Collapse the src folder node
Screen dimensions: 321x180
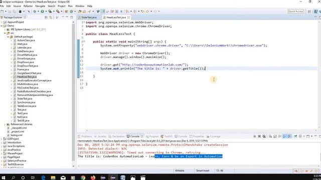tap(5, 33)
